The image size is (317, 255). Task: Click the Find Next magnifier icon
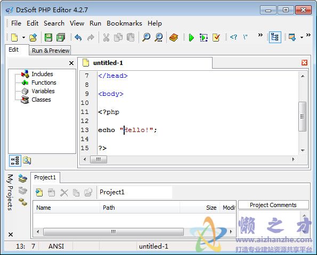[159, 37]
